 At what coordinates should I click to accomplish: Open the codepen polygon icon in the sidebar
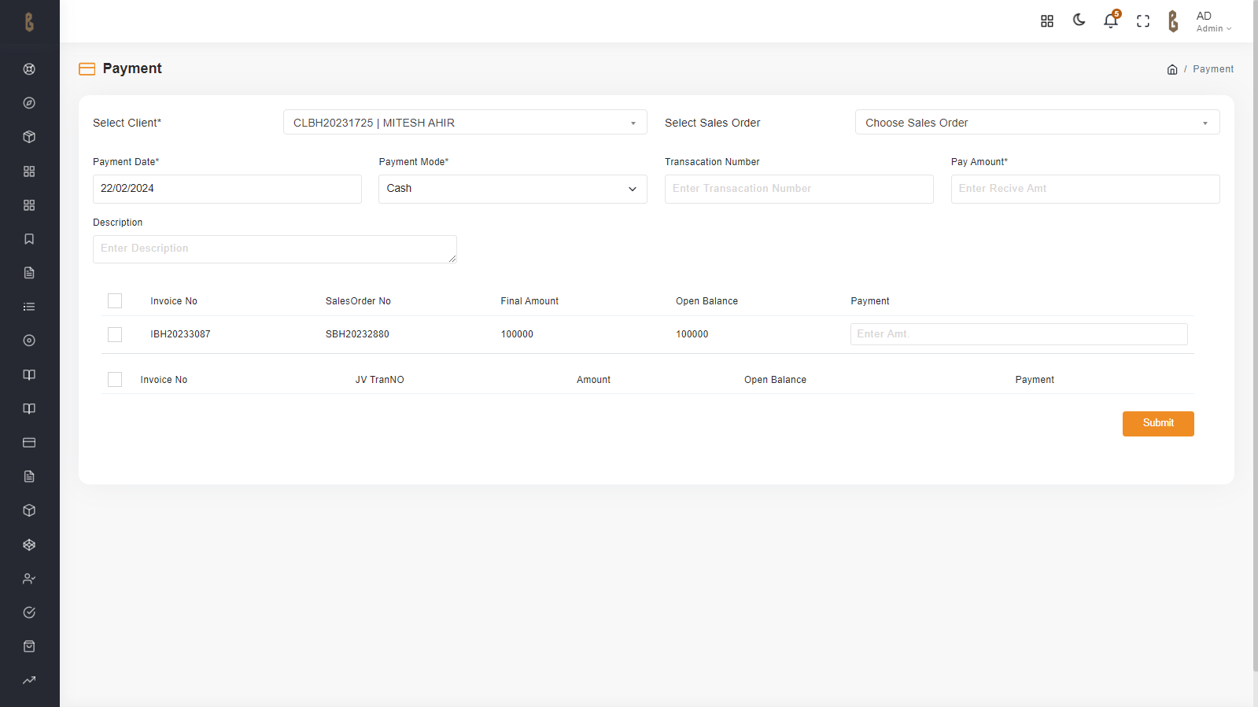[29, 545]
